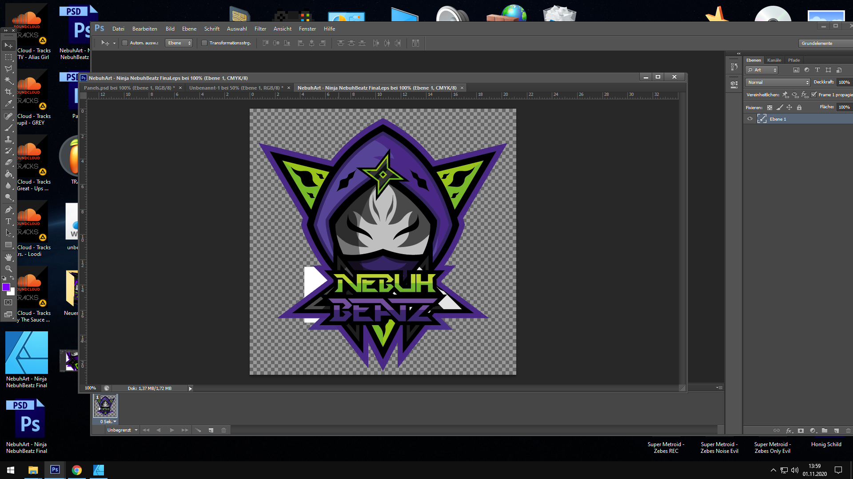Swap foreground and background colors
The image size is (853, 479).
coord(12,278)
